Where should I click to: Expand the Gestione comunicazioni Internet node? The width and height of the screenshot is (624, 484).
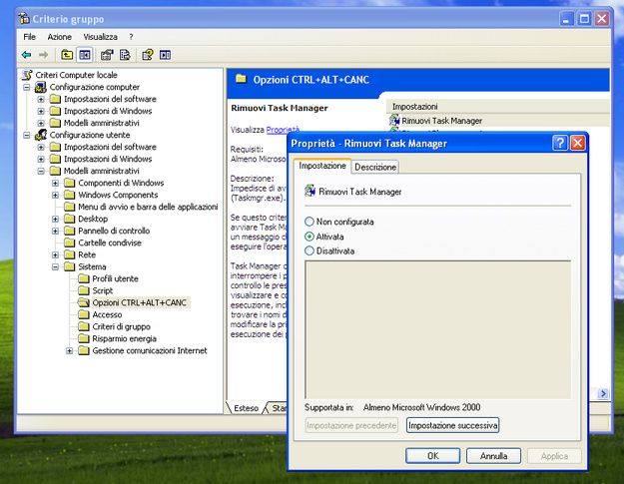click(70, 350)
